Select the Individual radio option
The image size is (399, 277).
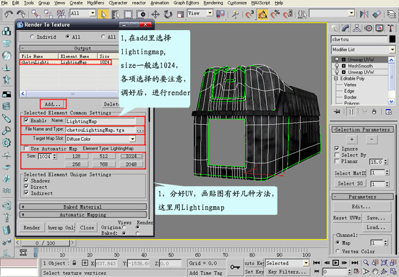pos(32,37)
